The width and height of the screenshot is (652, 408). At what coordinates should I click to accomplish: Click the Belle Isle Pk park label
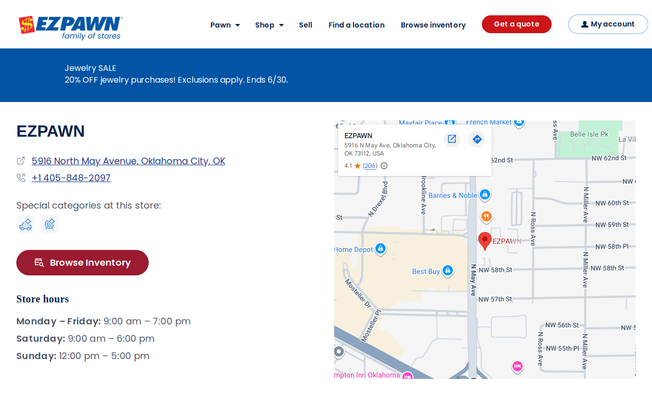(x=589, y=134)
